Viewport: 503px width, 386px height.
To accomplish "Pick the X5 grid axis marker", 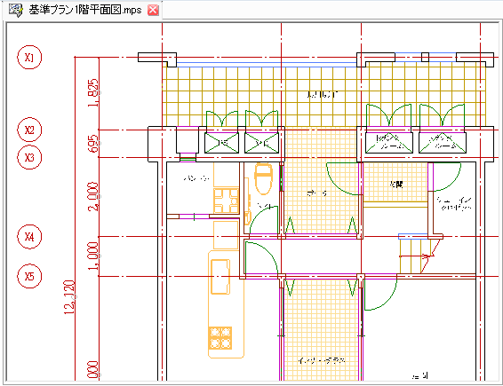I will coord(29,276).
